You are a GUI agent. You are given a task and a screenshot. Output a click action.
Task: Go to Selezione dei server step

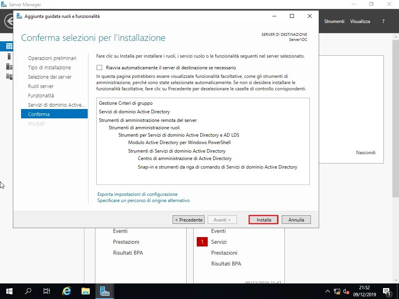(x=49, y=77)
